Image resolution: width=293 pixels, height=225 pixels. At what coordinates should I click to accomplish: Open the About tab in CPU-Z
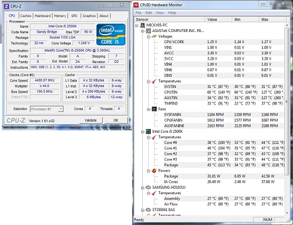(x=104, y=15)
